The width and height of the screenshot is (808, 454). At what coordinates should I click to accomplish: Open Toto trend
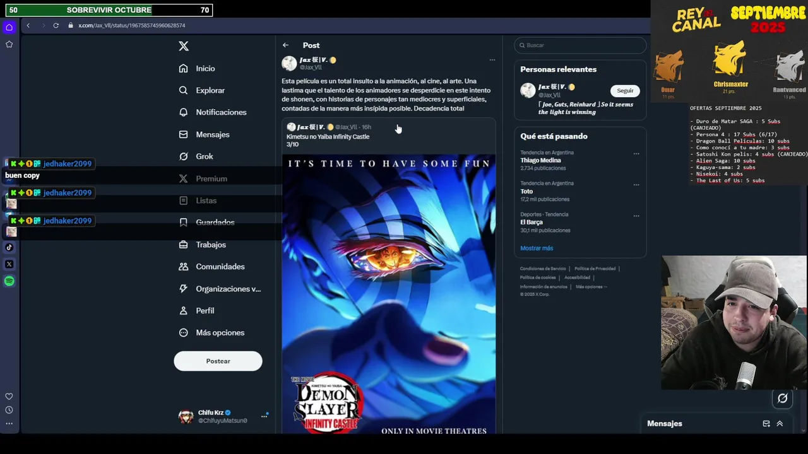coord(526,192)
